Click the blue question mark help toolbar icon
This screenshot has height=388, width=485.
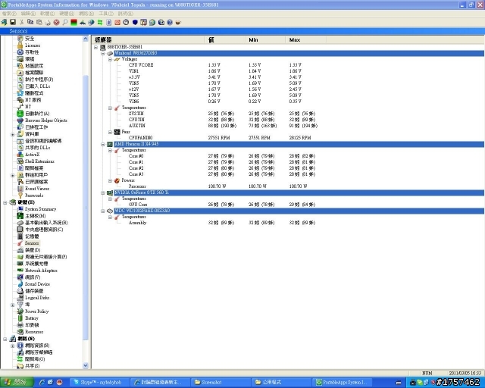point(170,22)
